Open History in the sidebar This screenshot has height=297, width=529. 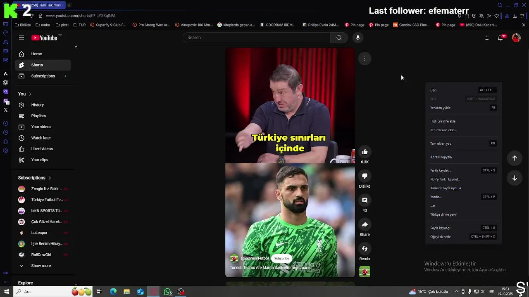pos(43,105)
